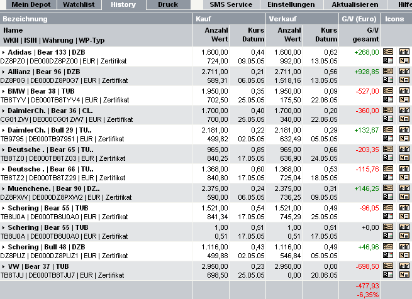Open the Einstellungen tab

(290, 4)
